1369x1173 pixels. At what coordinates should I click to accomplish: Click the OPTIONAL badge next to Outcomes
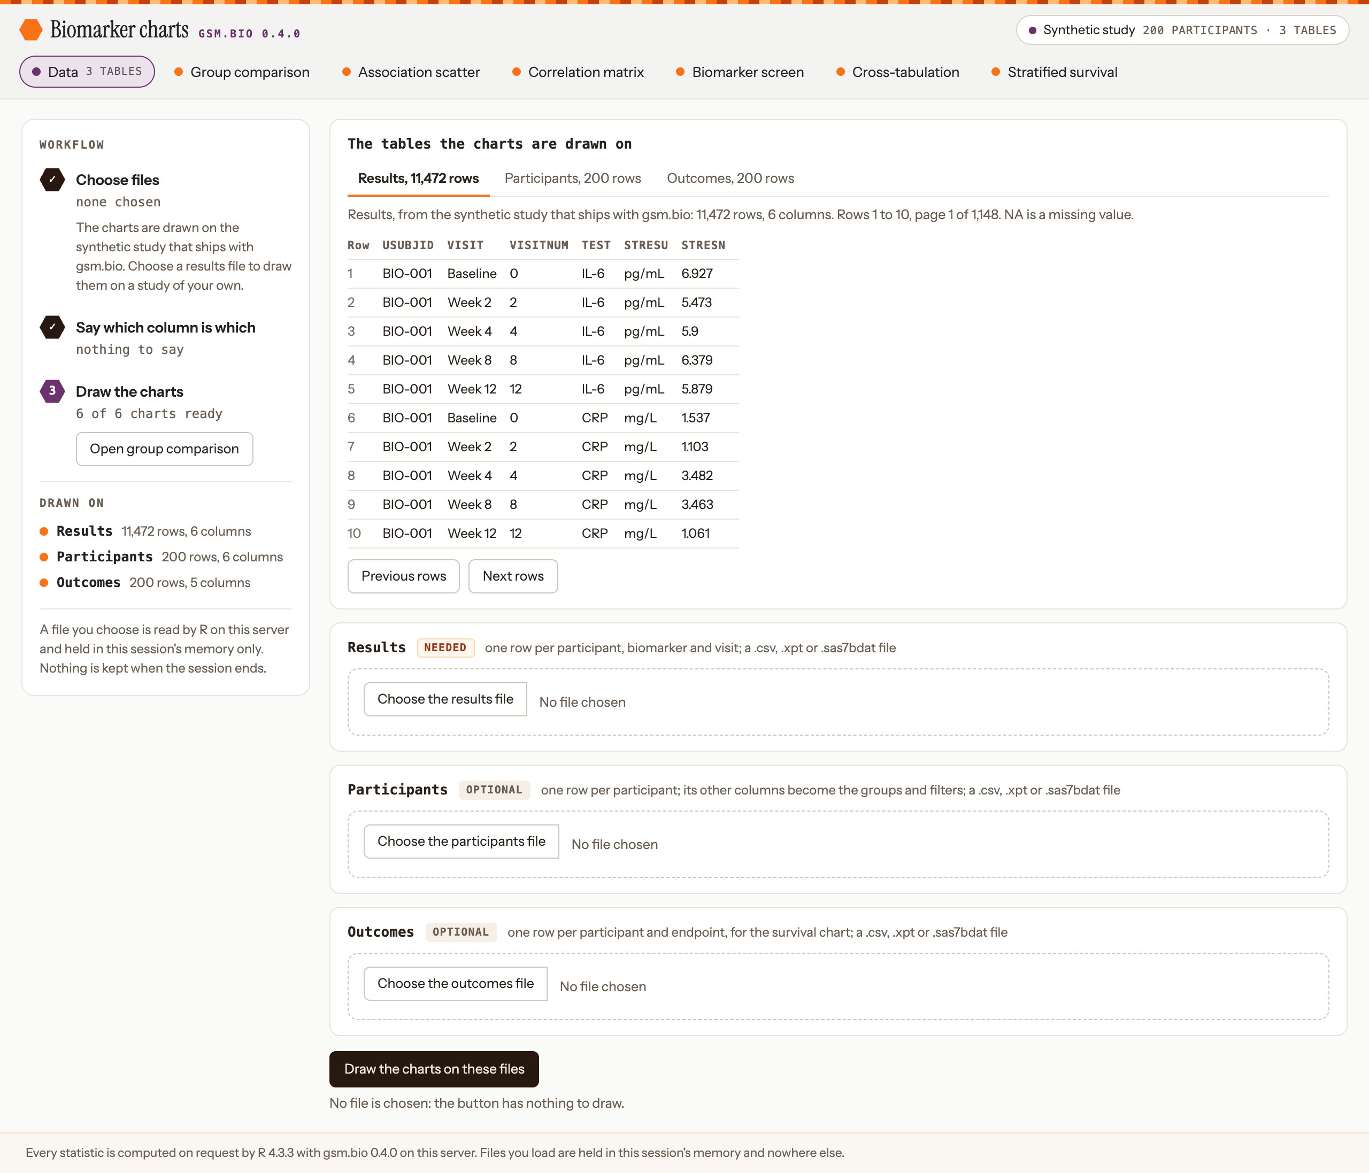(460, 931)
